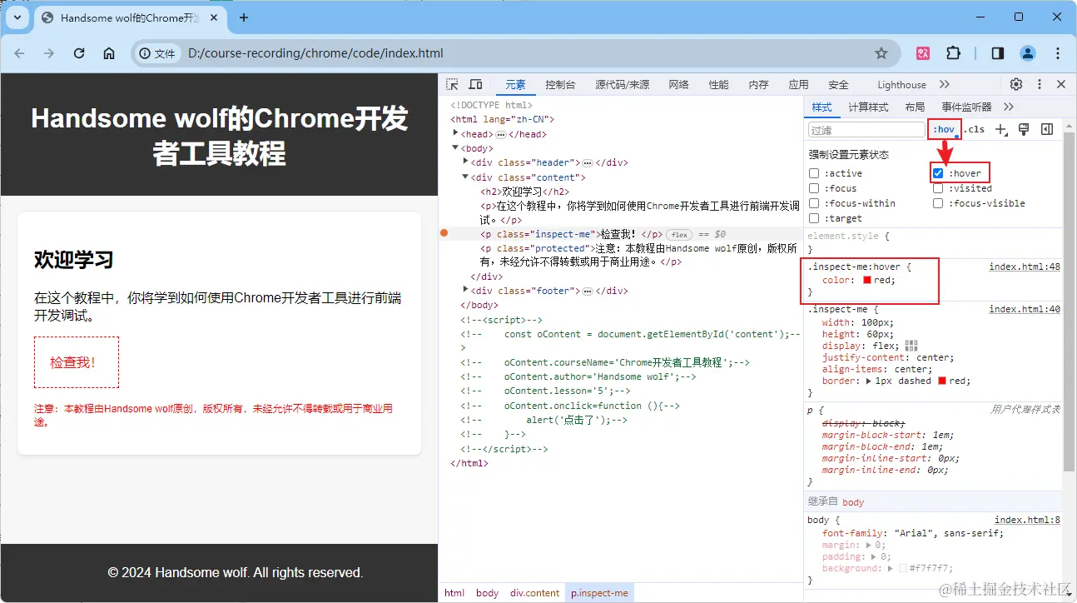Click the #f7f7f7 background color swatch

coord(902,568)
